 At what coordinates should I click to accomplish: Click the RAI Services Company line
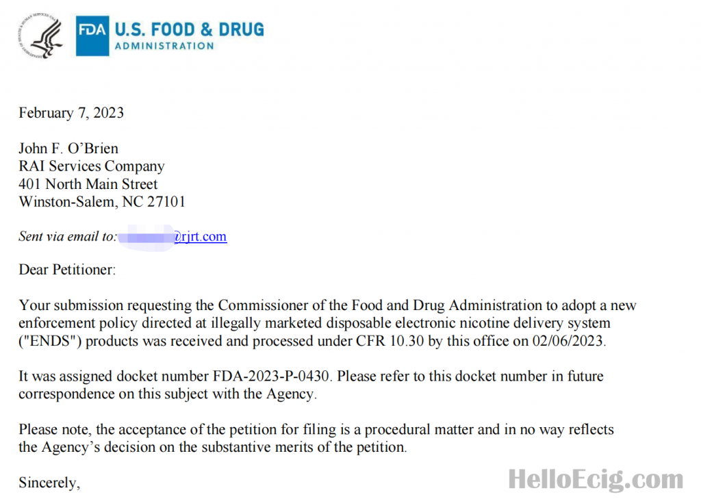click(x=92, y=166)
